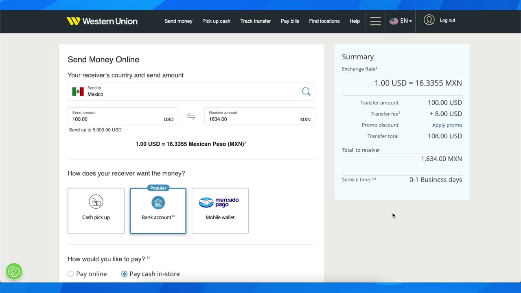Click the Western Union logo
The image size is (521, 293).
[102, 21]
